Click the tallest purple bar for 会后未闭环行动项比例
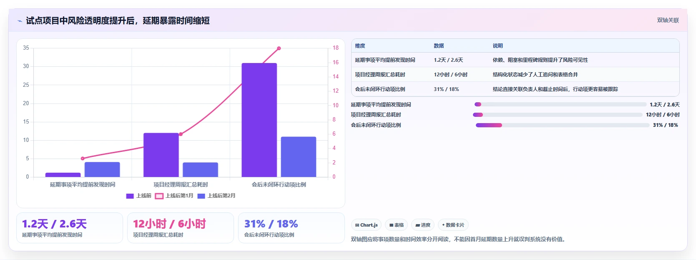This screenshot has height=260, width=696. (x=259, y=120)
